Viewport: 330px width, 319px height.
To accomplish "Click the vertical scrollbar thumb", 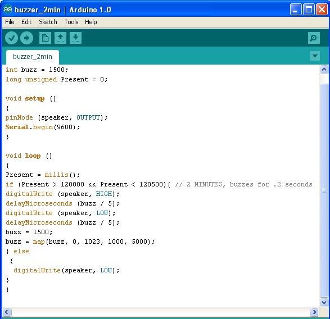I will click(324, 190).
